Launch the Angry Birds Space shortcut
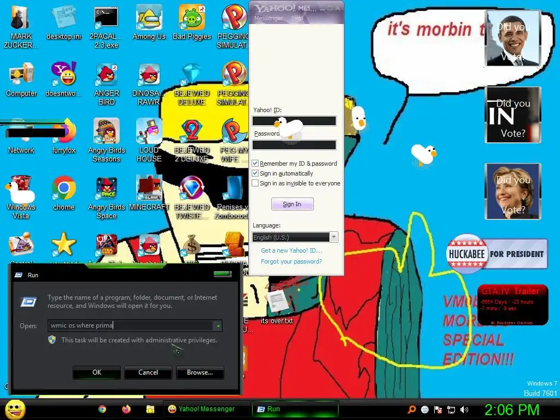Viewport: 560px width, 420px height. (106, 197)
